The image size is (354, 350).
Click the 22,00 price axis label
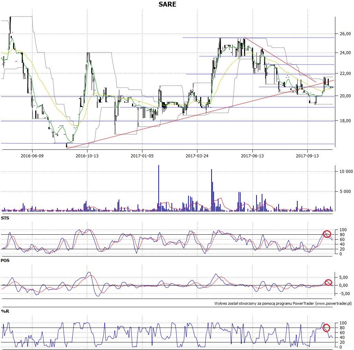point(345,74)
